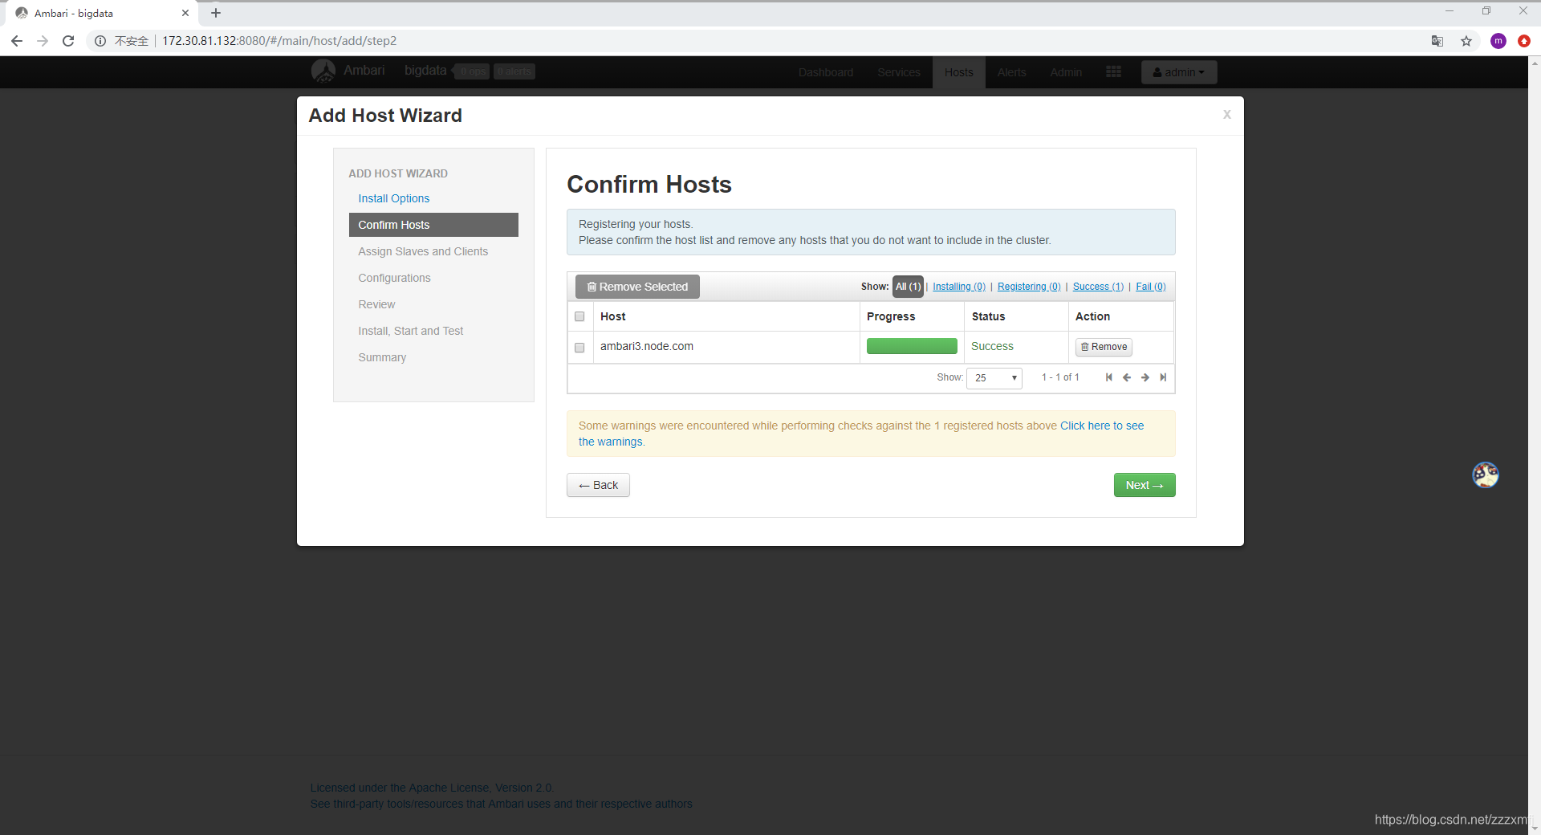Open third-party tools/resources link

[x=501, y=804]
